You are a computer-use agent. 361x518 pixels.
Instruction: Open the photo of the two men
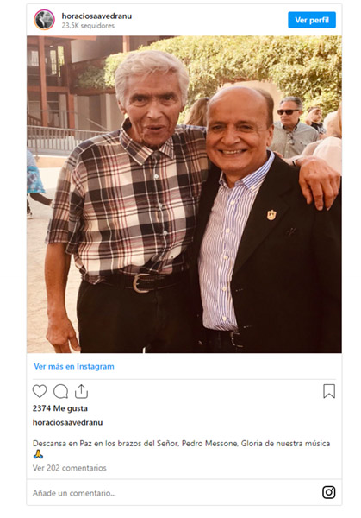(184, 194)
